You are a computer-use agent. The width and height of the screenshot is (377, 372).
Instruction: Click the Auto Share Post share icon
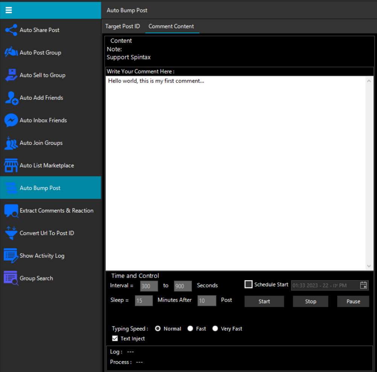point(11,30)
